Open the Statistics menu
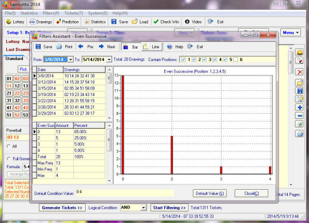The image size is (309, 223). (x=29, y=13)
